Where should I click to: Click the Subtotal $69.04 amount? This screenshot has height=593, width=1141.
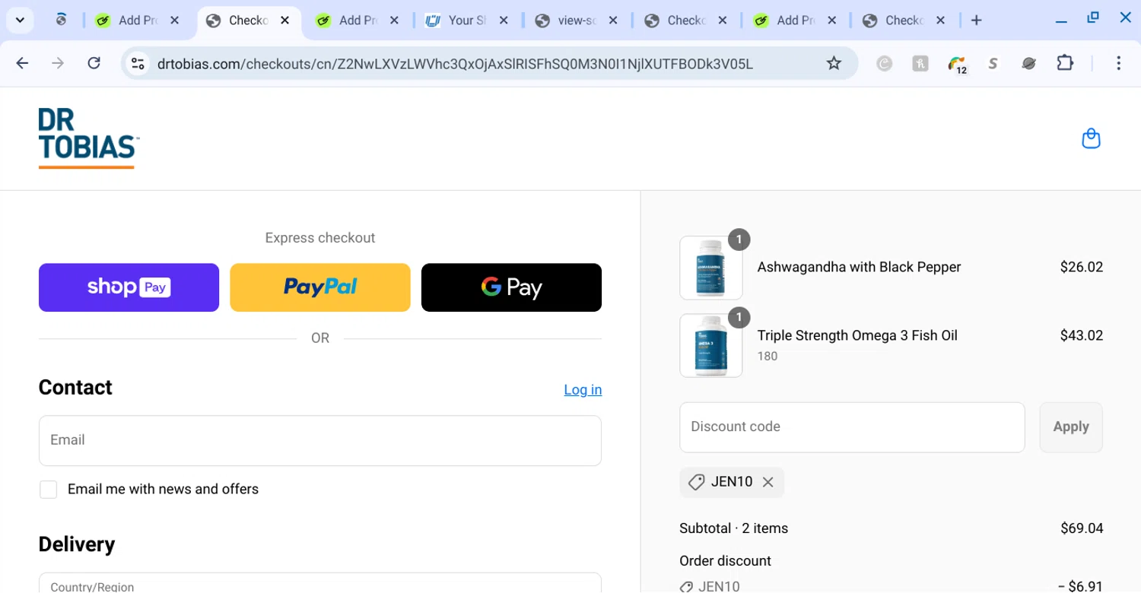(1082, 528)
